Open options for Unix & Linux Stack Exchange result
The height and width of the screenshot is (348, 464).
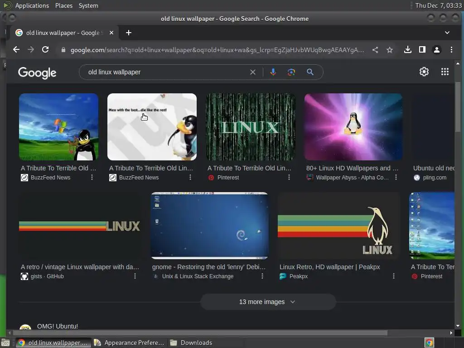pyautogui.click(x=262, y=276)
